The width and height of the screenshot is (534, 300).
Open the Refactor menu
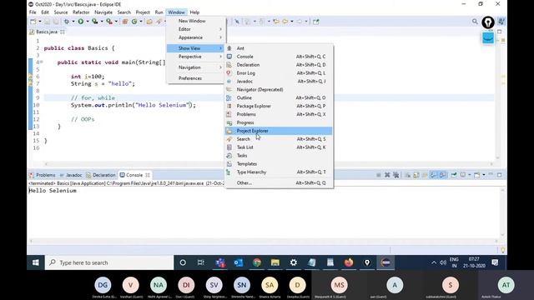click(81, 12)
